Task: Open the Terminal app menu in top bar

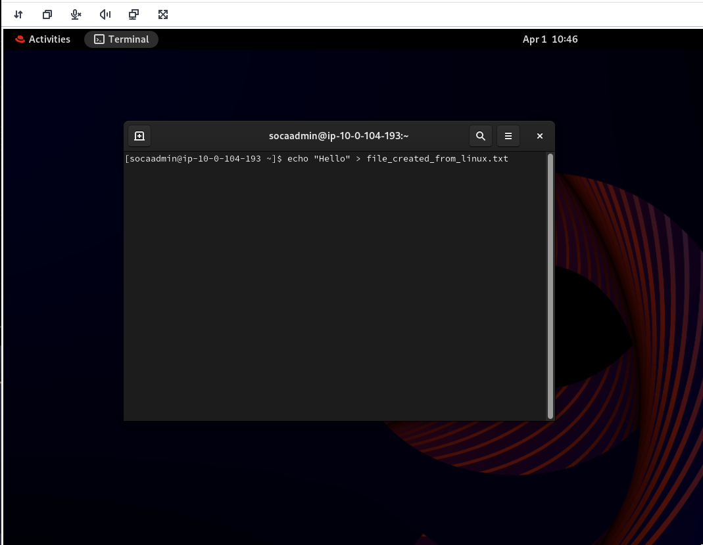Action: coord(122,39)
